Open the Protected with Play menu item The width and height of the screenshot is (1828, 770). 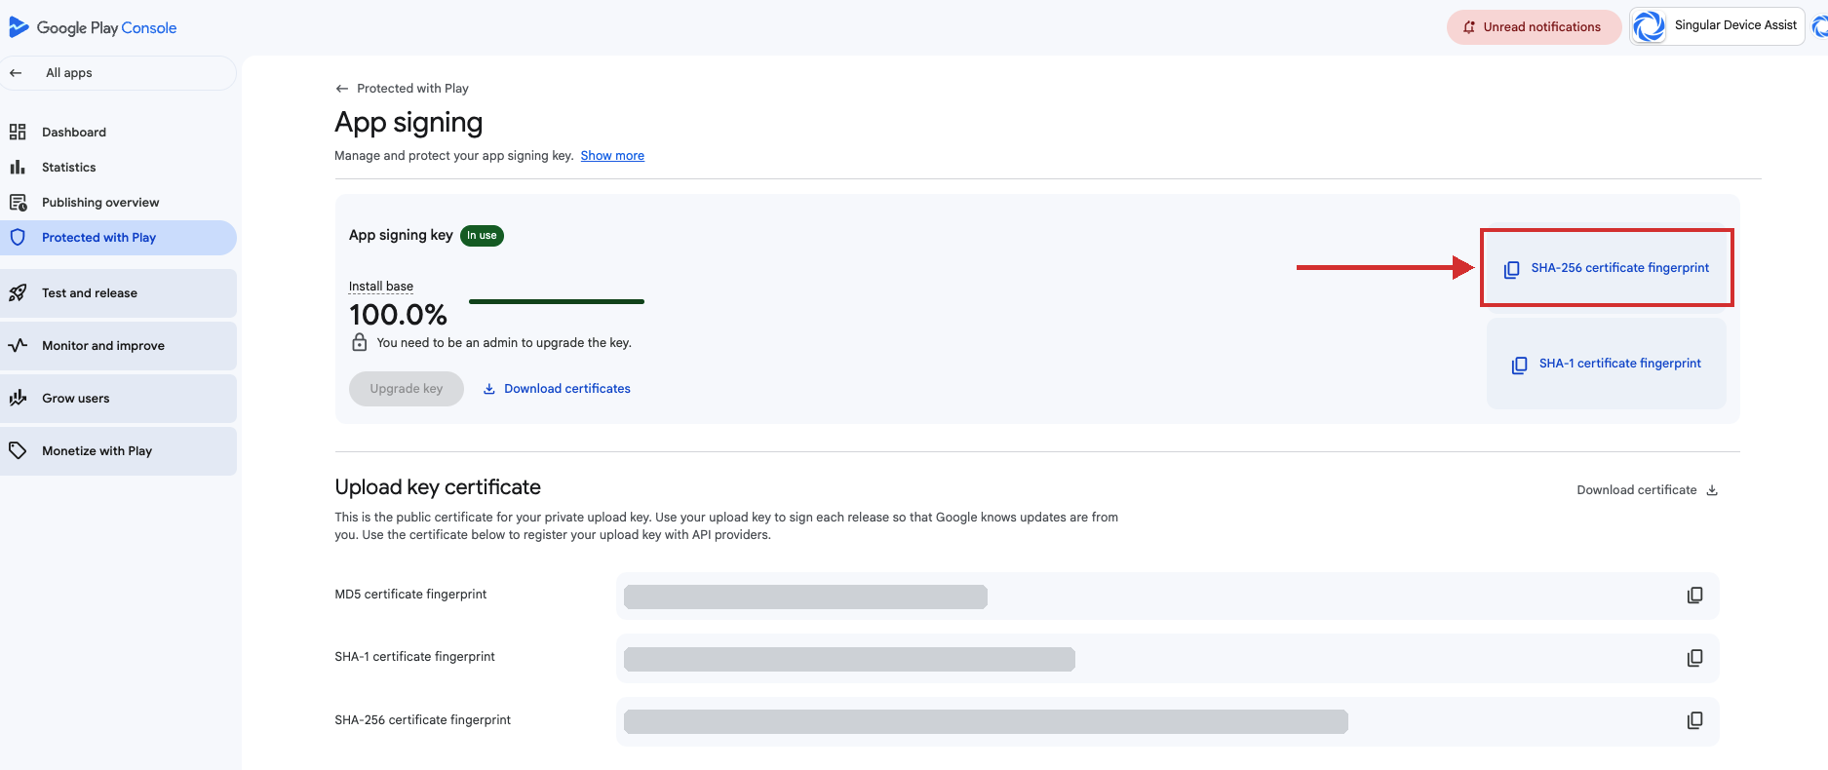tap(119, 237)
